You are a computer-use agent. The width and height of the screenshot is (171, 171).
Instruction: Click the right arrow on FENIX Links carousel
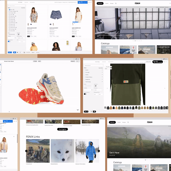[x=99, y=151]
